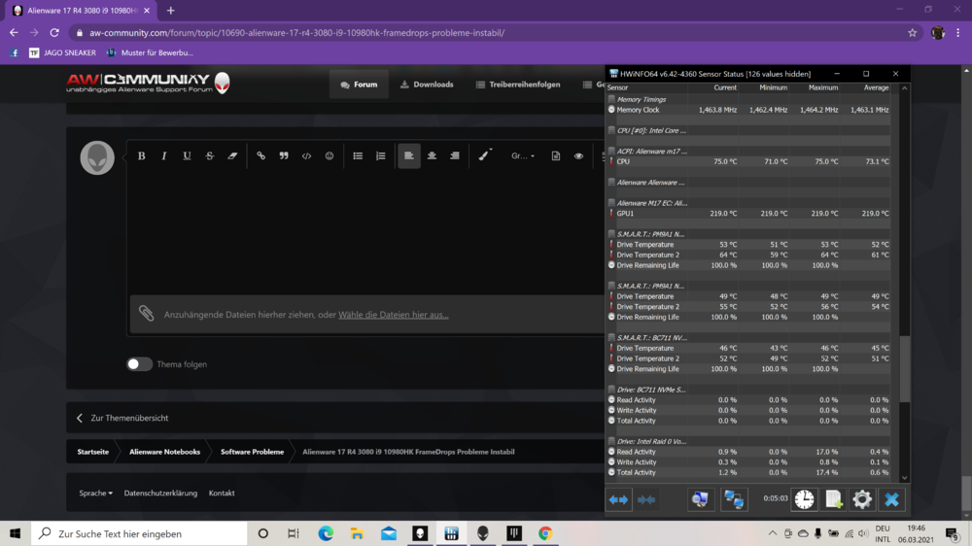Open the emoji picker in the editor

coord(330,155)
